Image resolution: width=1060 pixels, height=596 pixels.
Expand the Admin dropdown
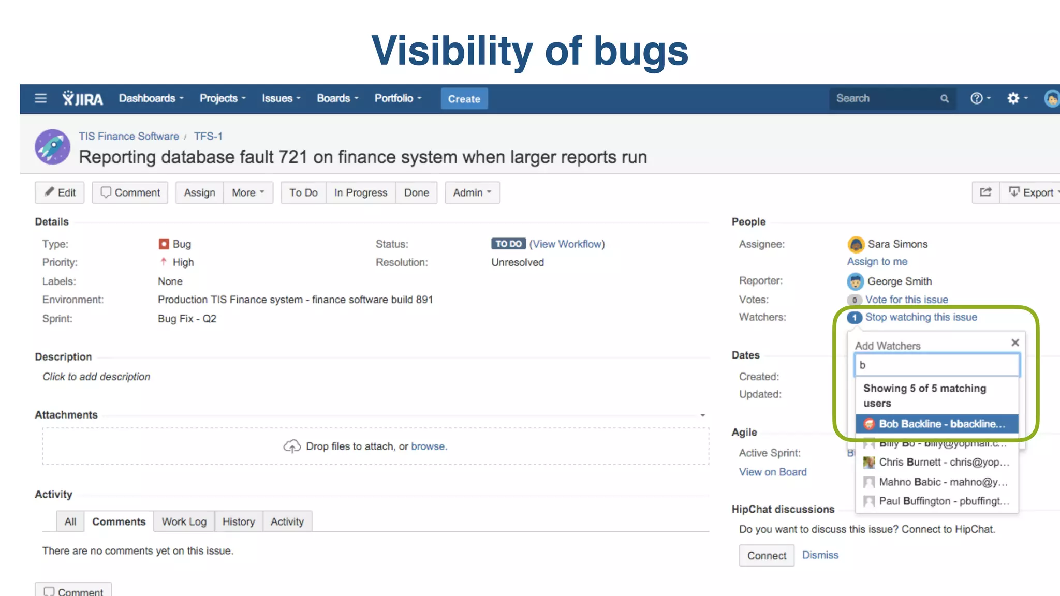472,192
